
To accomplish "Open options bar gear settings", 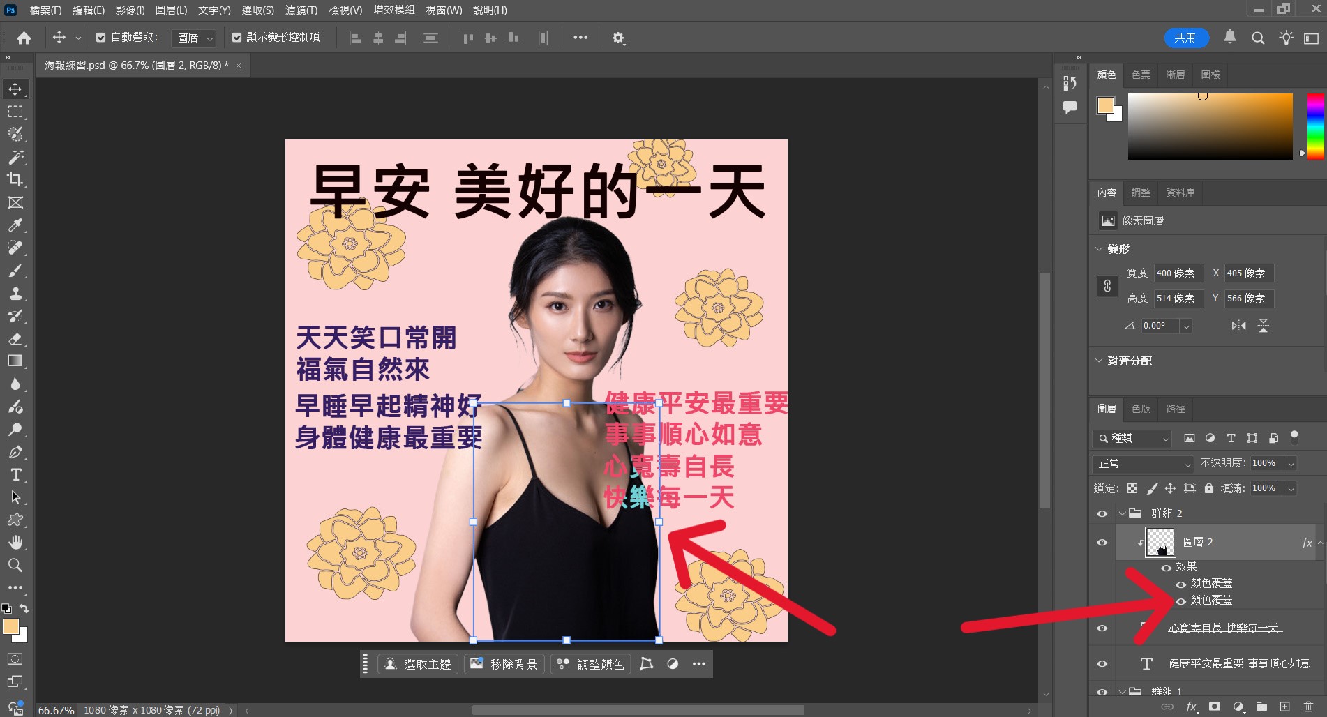I will tap(618, 38).
